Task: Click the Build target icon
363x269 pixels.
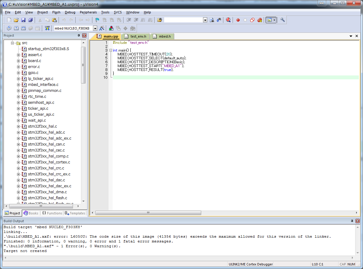Action: tap(16, 28)
